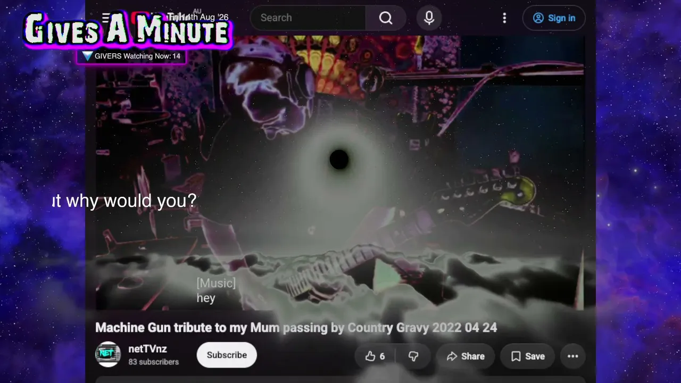Image resolution: width=681 pixels, height=383 pixels.
Task: Open more actions ellipsis beside Save
Action: point(572,356)
